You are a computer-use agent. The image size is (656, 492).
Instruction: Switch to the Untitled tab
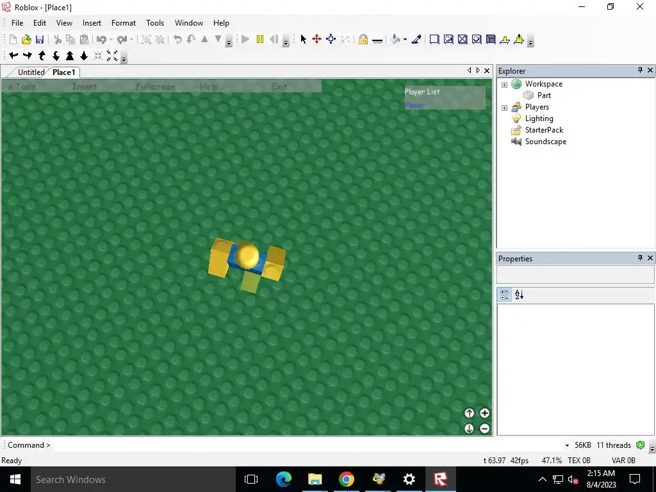[x=31, y=72]
